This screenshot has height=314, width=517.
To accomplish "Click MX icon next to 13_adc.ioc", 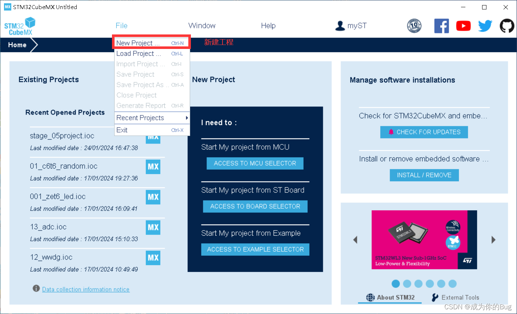I will pos(153,228).
